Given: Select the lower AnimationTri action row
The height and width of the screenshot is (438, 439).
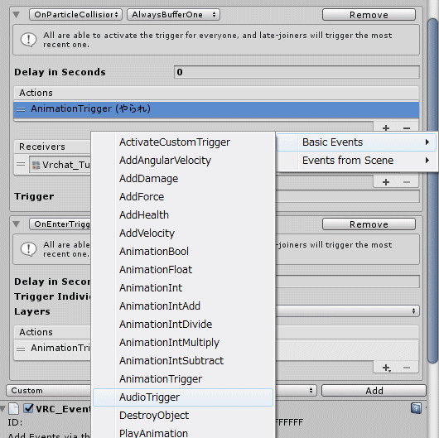Looking at the screenshot, I should [x=52, y=348].
